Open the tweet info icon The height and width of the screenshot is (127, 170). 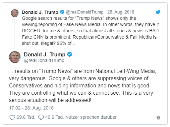click(x=158, y=118)
